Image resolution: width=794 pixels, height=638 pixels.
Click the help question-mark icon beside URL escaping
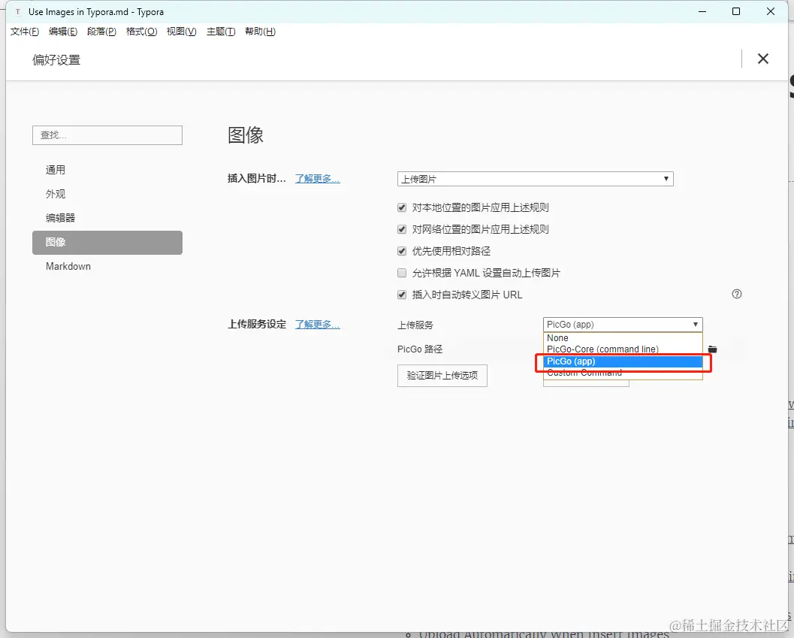point(737,294)
